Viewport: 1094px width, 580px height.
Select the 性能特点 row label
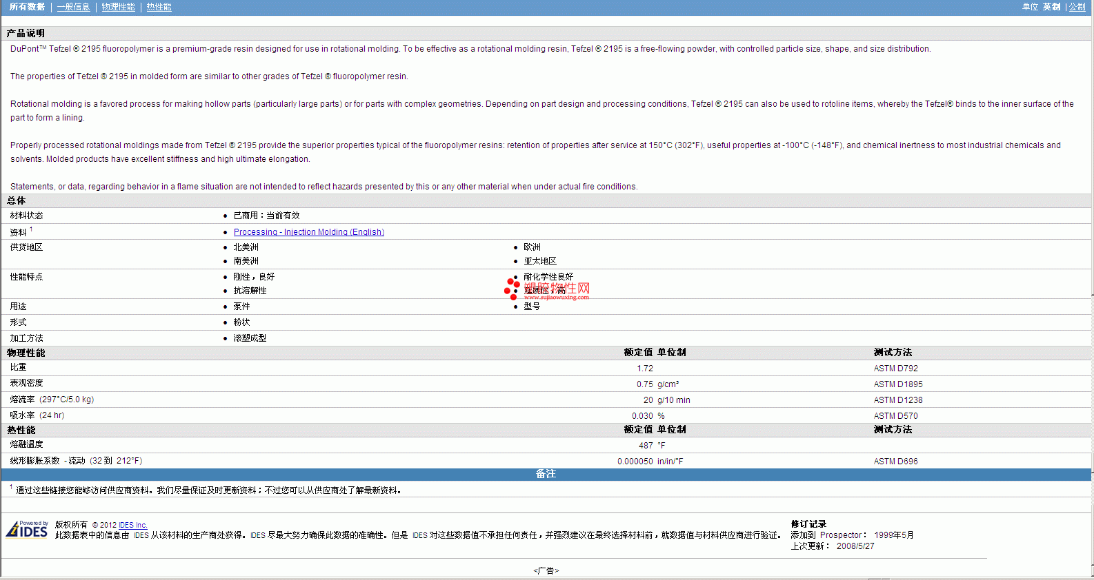point(26,277)
